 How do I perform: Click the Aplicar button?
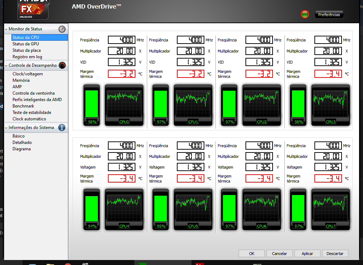pyautogui.click(x=307, y=254)
